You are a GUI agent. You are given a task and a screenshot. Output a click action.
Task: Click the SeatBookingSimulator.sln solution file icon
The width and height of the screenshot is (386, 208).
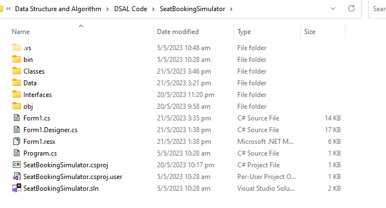17,188
